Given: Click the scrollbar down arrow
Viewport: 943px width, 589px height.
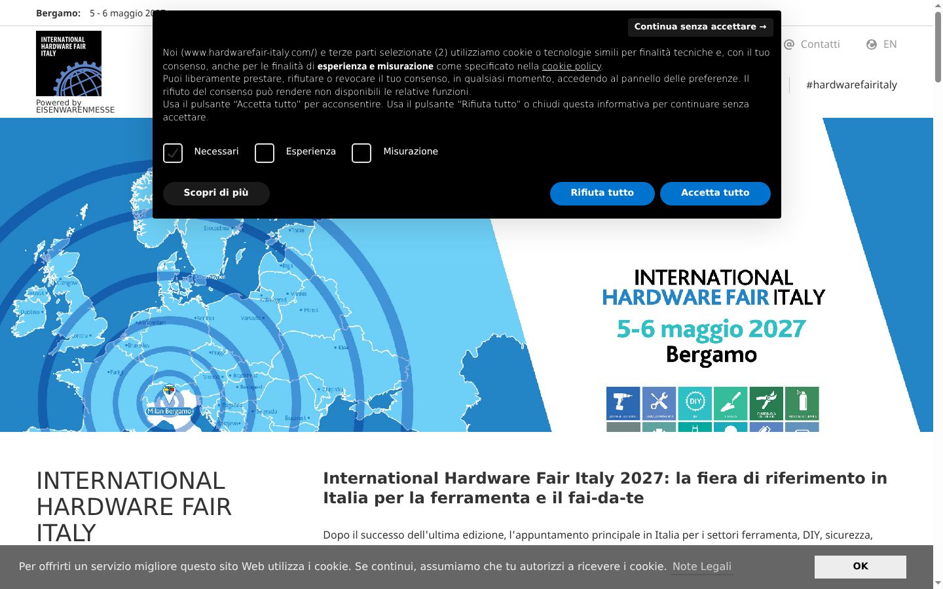Looking at the screenshot, I should coord(938,583).
